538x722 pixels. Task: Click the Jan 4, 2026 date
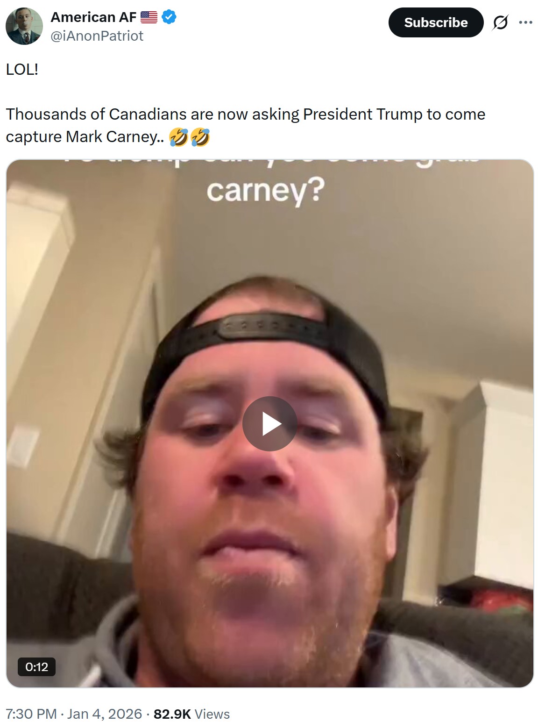[x=105, y=714]
